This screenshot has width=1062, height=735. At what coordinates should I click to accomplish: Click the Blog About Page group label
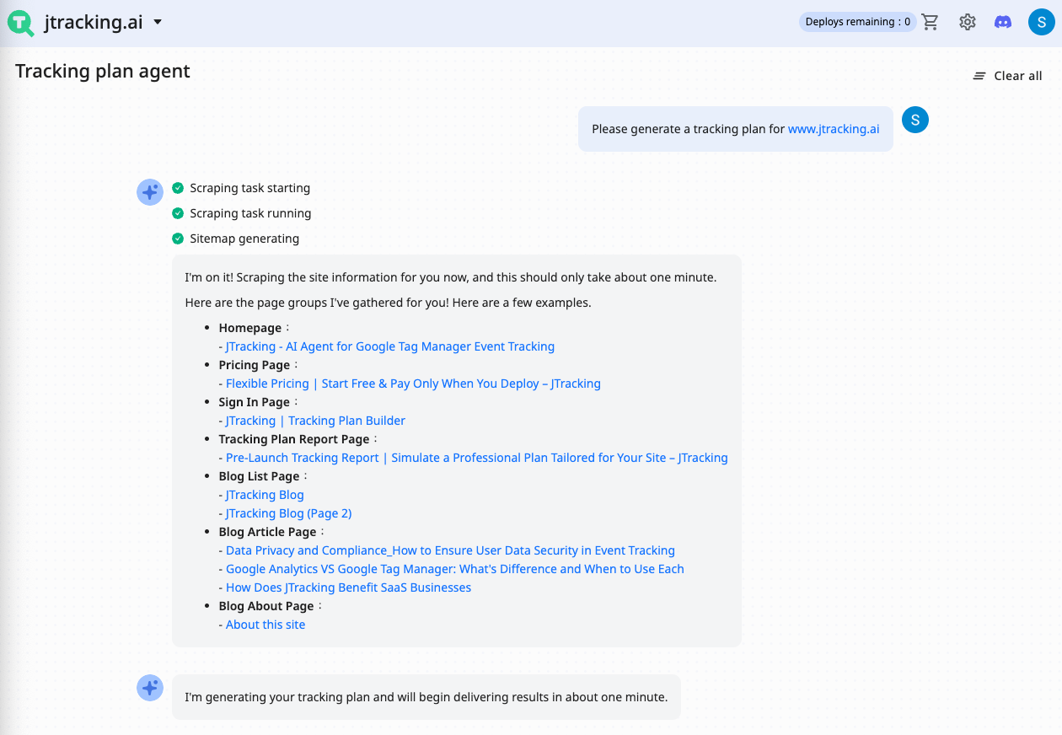[266, 606]
